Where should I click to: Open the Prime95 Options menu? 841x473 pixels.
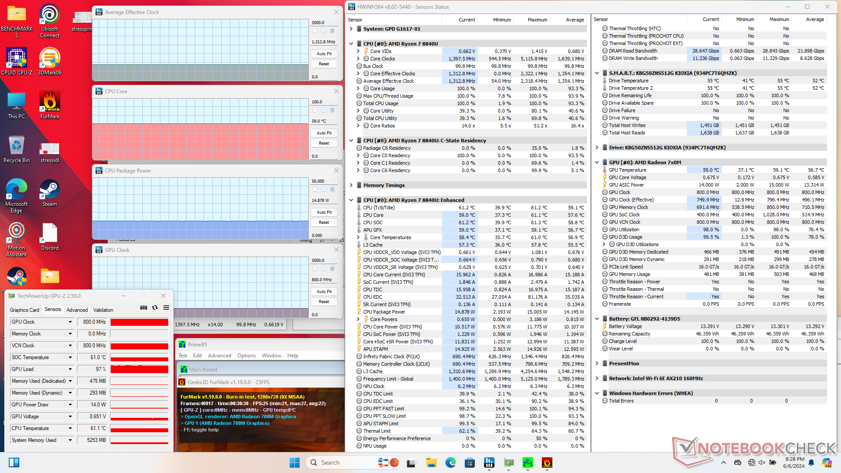[x=246, y=356]
